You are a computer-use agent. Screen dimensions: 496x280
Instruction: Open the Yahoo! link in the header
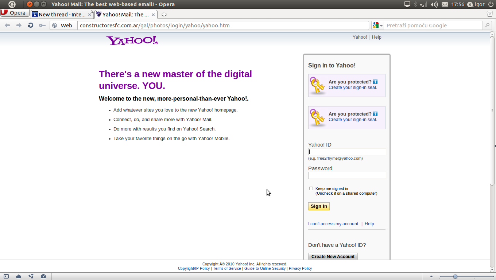(360, 37)
